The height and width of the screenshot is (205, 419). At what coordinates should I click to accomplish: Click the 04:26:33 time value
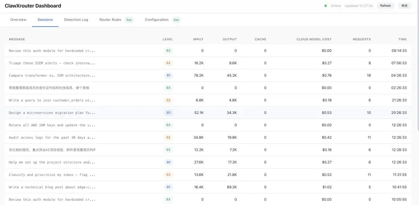pos(399,76)
